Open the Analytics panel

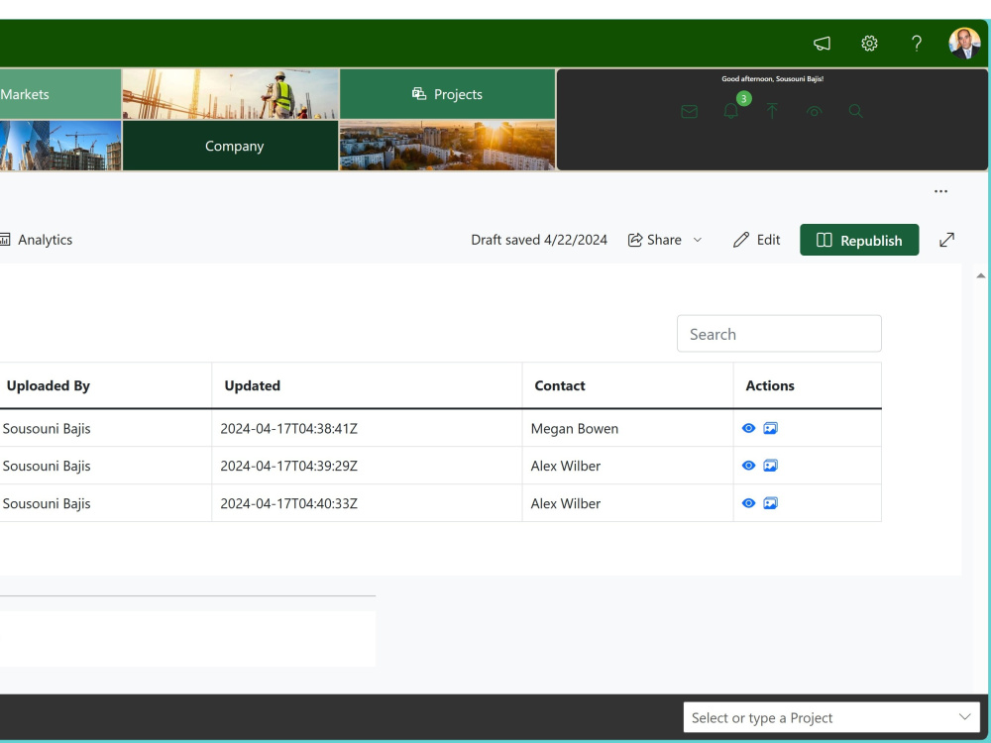pyautogui.click(x=37, y=239)
